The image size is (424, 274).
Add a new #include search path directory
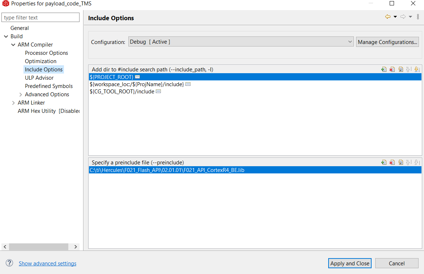(x=384, y=70)
